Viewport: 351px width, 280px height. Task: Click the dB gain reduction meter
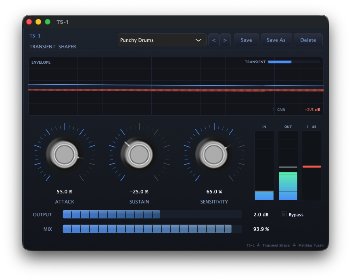click(311, 166)
